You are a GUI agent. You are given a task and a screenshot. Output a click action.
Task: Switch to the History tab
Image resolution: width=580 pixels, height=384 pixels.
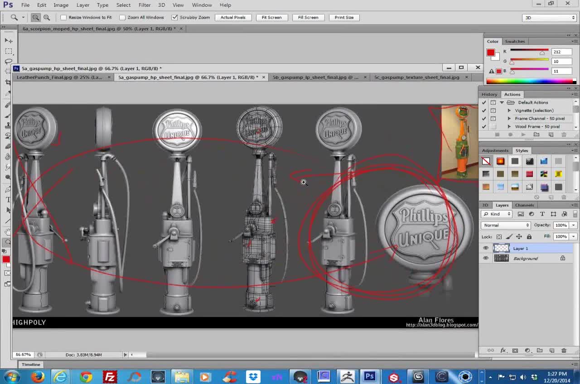pyautogui.click(x=489, y=94)
